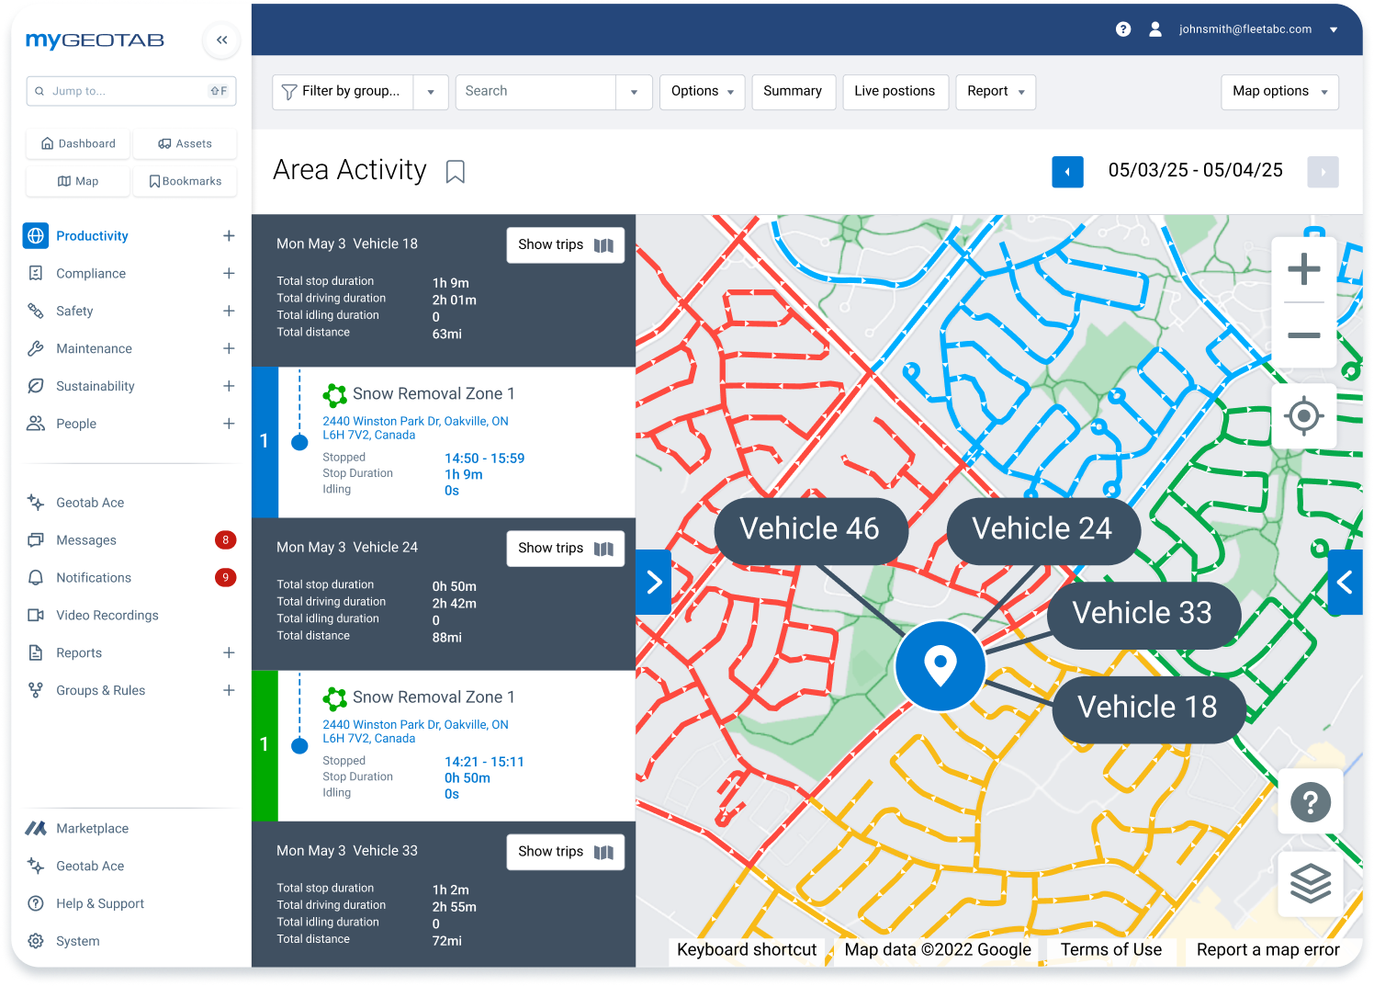
Task: Open Notifications with the bell icon
Action: pyautogui.click(x=37, y=577)
